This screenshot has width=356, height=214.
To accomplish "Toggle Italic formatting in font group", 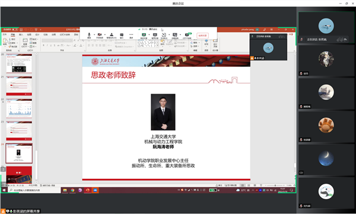I will coord(47,46).
